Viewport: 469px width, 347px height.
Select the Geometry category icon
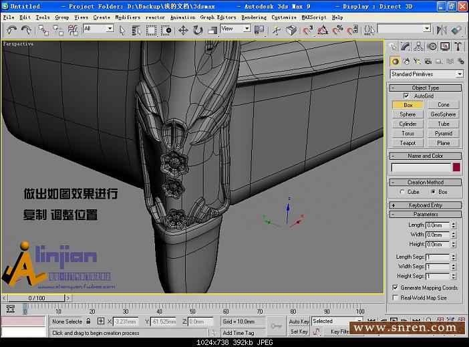pos(395,62)
